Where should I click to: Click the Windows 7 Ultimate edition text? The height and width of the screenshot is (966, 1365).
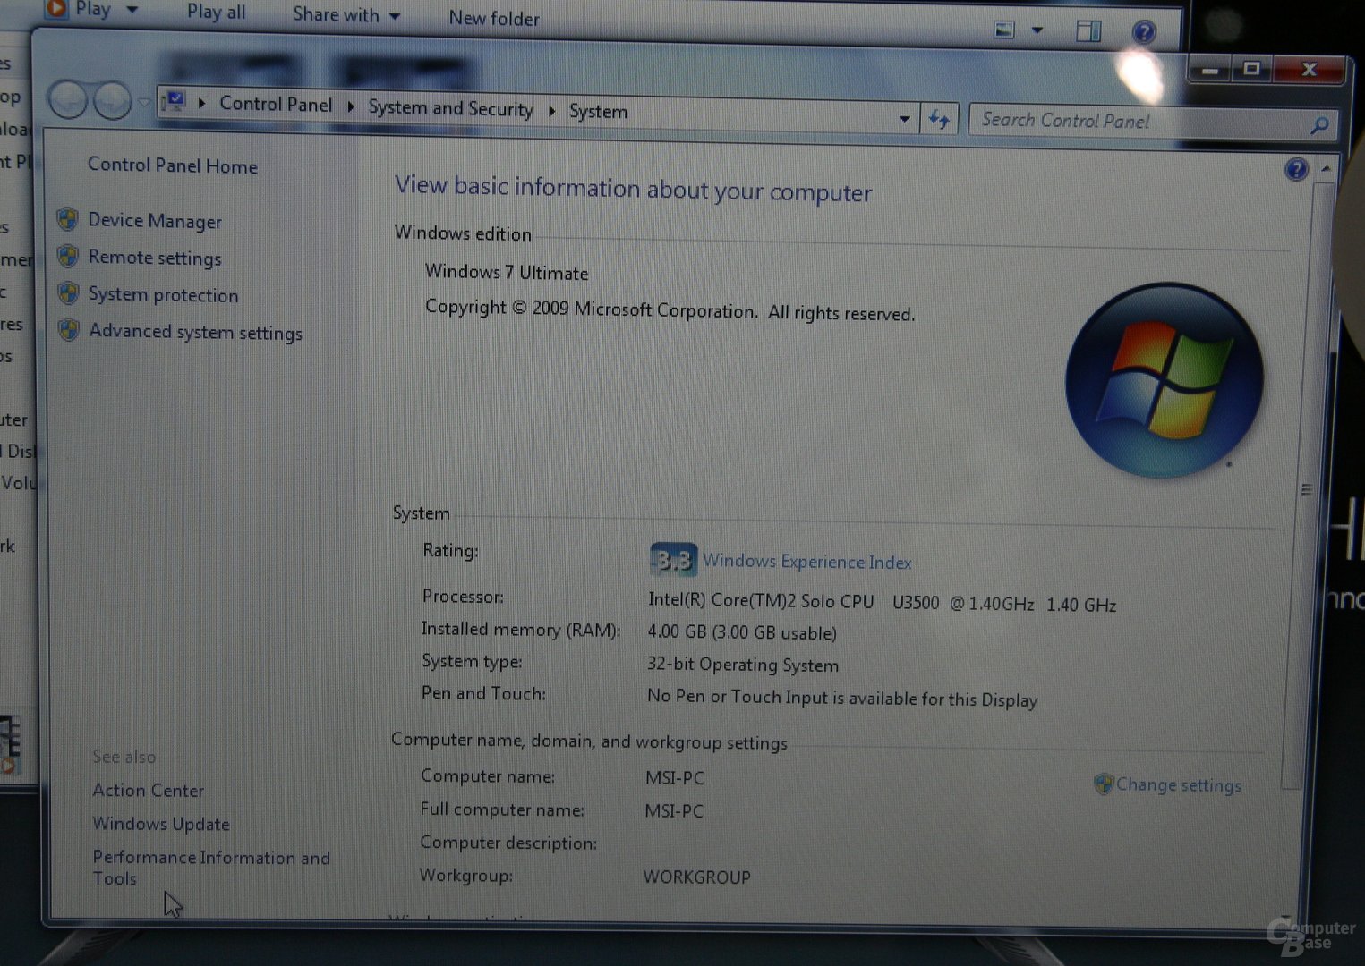[x=507, y=273]
